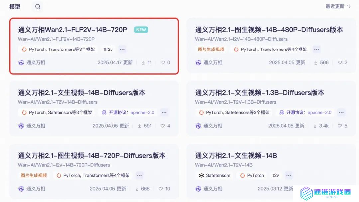Viewport: 359px width, 202px height.
Task: Click the apache-2.0 license on 文生视频-1.3B-Diffusers card
Action: (320, 113)
